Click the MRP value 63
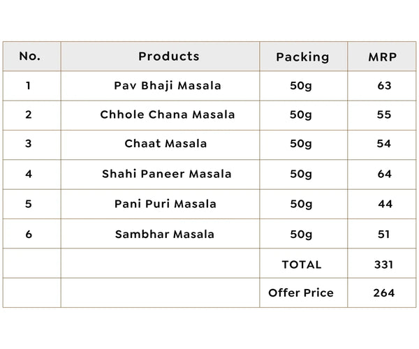The height and width of the screenshot is (349, 419). tap(384, 86)
